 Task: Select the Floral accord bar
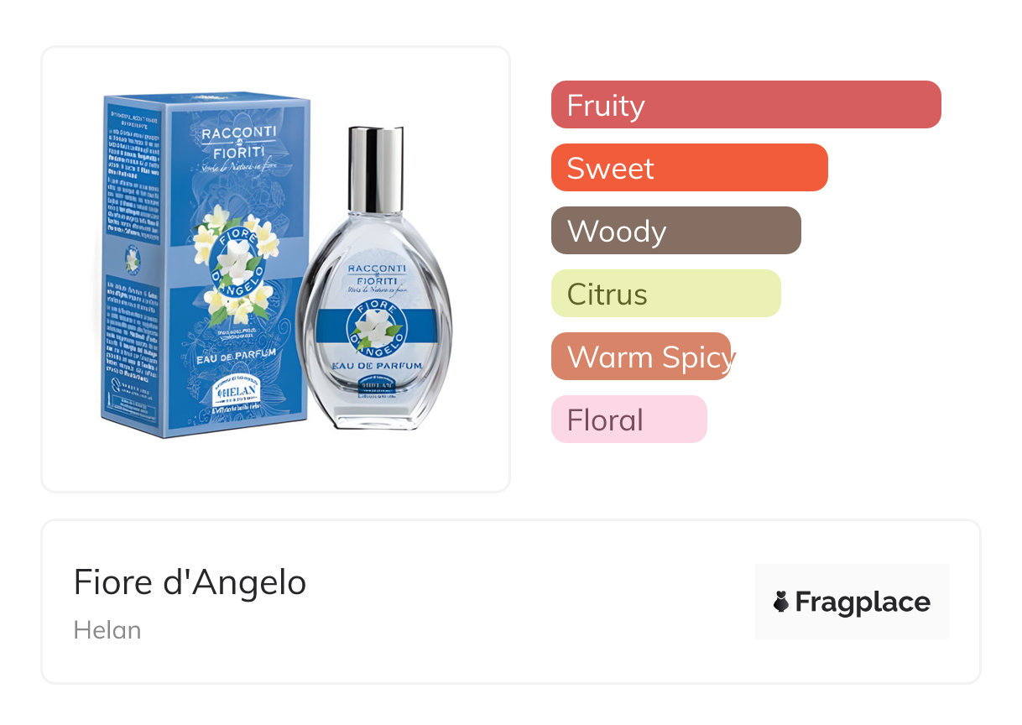629,420
